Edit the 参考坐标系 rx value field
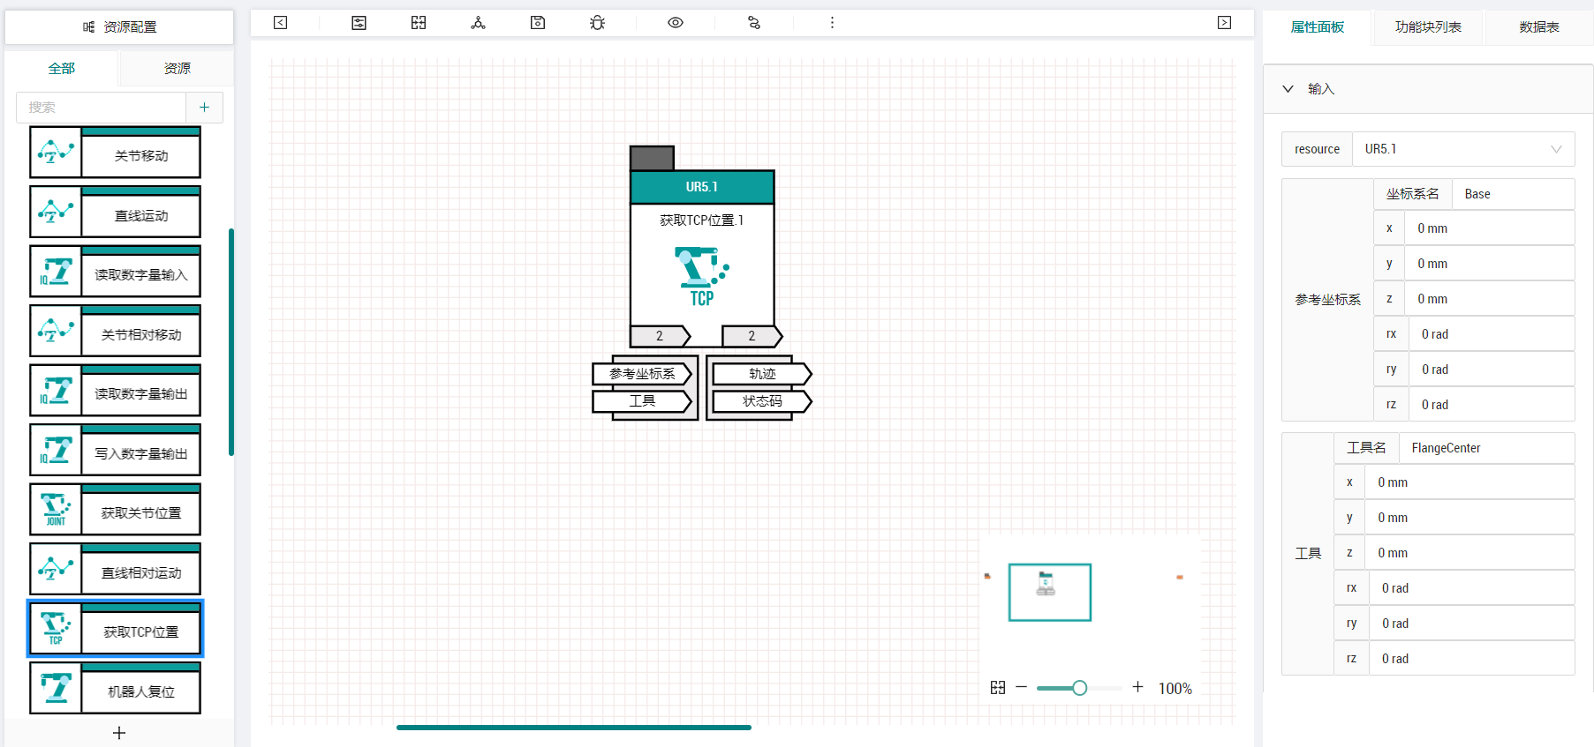 coord(1492,334)
